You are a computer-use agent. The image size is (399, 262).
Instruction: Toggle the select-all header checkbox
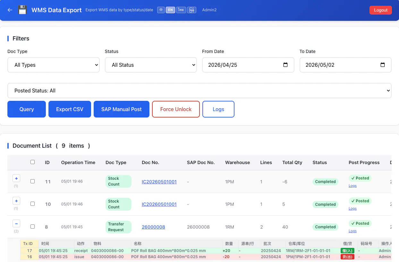tap(32, 162)
